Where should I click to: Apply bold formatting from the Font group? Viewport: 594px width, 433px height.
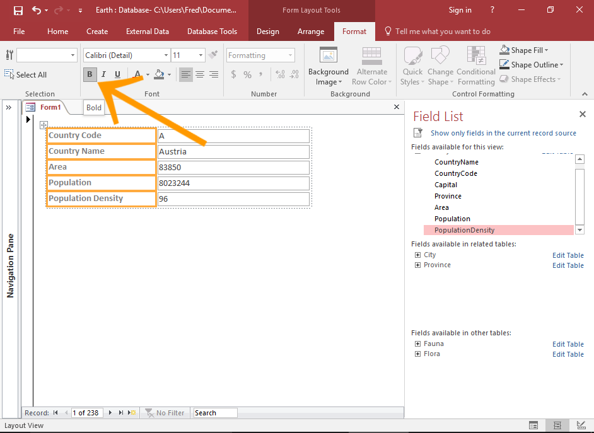90,74
